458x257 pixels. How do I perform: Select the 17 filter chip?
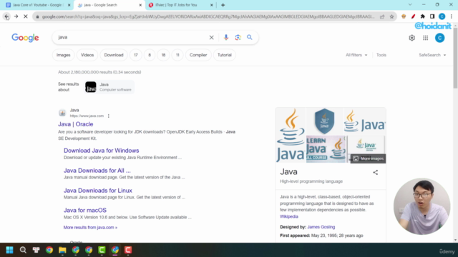(x=136, y=55)
